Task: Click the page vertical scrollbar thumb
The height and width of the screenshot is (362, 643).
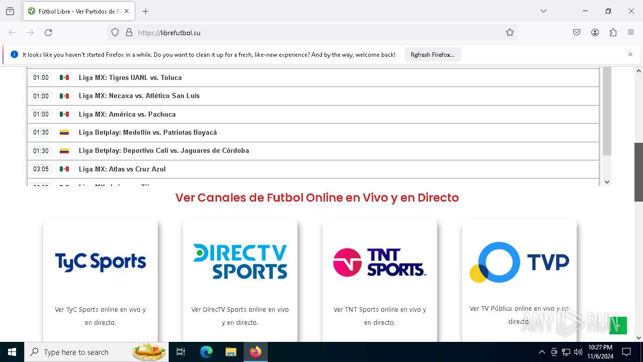Action: pos(639,172)
